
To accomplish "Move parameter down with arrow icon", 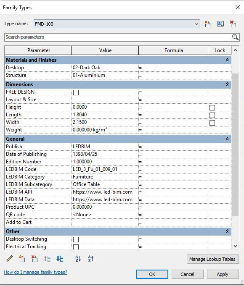I will pos(60,259).
